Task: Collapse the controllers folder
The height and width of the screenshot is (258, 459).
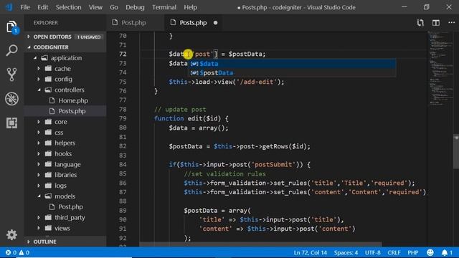Action: pyautogui.click(x=65, y=90)
